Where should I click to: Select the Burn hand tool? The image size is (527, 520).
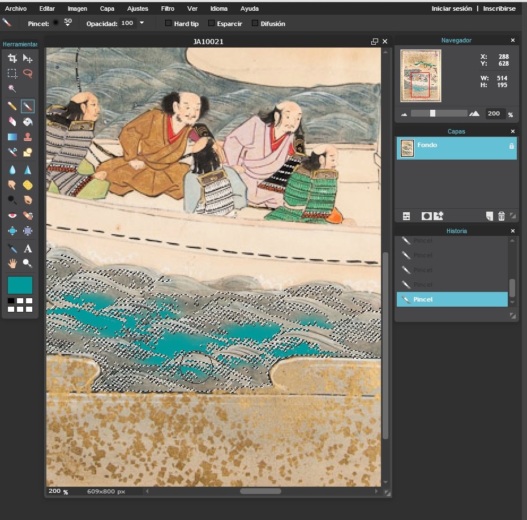[x=28, y=200]
